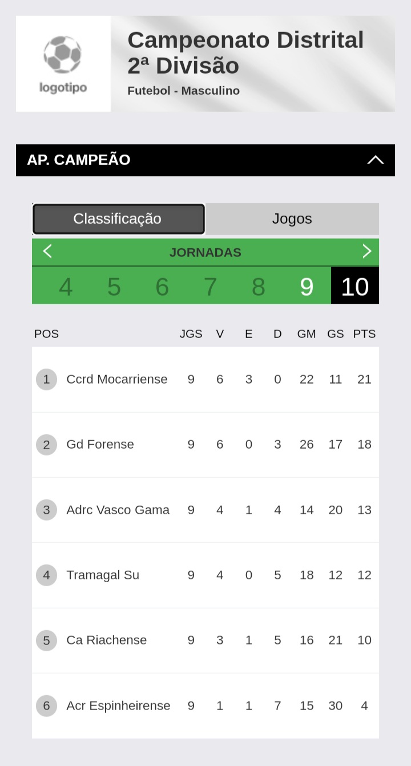Collapse the AP. CAMPEÃO section chevron
Viewport: 411px width, 766px height.
point(375,160)
